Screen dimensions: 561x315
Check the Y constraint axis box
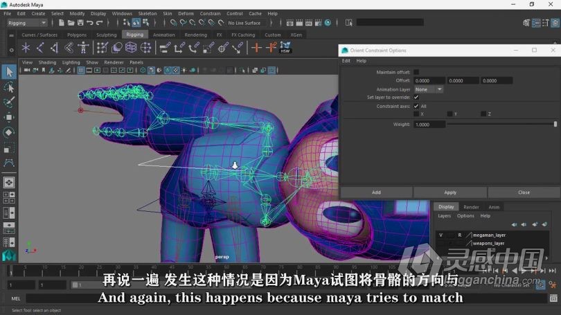449,114
